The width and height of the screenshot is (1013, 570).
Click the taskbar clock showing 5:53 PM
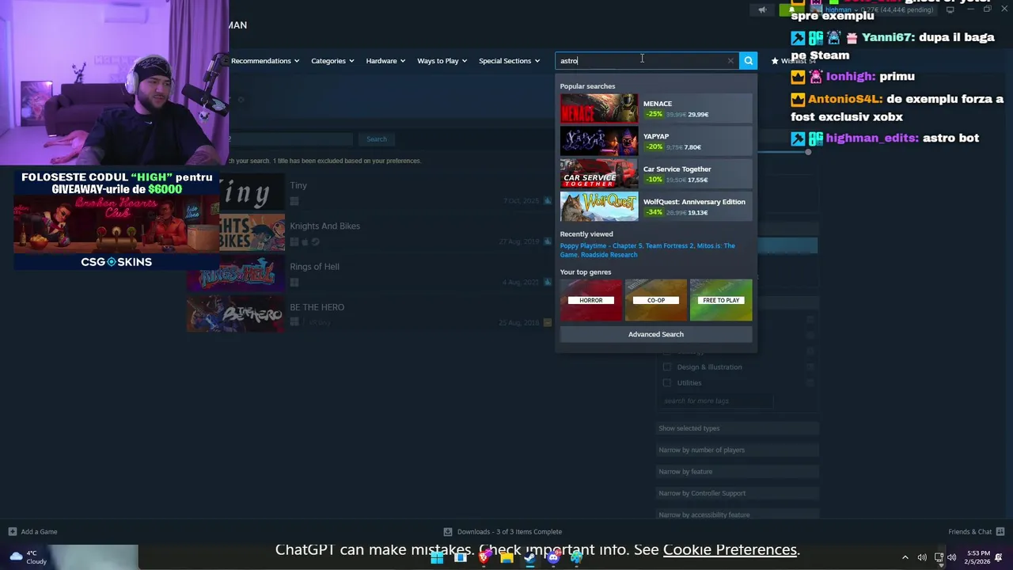[977, 557]
